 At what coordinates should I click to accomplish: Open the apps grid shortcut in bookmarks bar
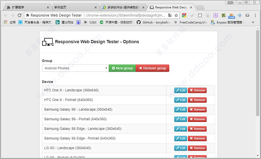(6, 22)
